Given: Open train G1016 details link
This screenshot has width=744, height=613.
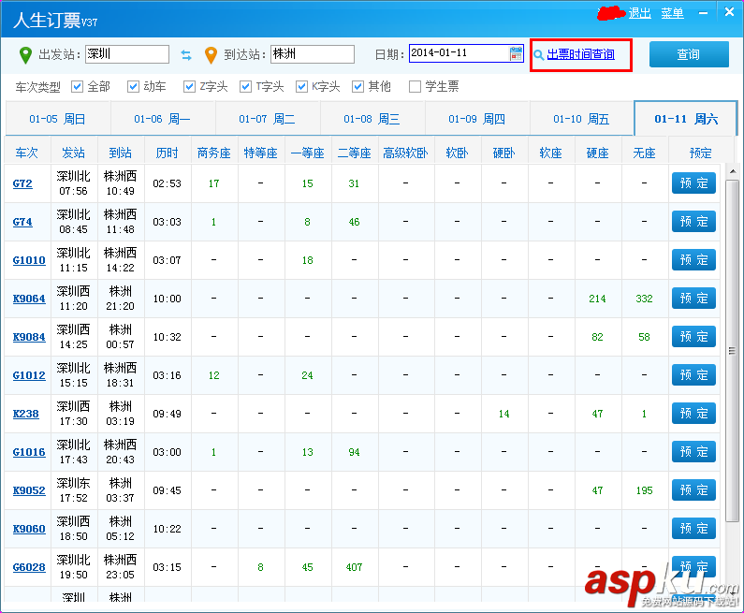Looking at the screenshot, I should pyautogui.click(x=29, y=453).
